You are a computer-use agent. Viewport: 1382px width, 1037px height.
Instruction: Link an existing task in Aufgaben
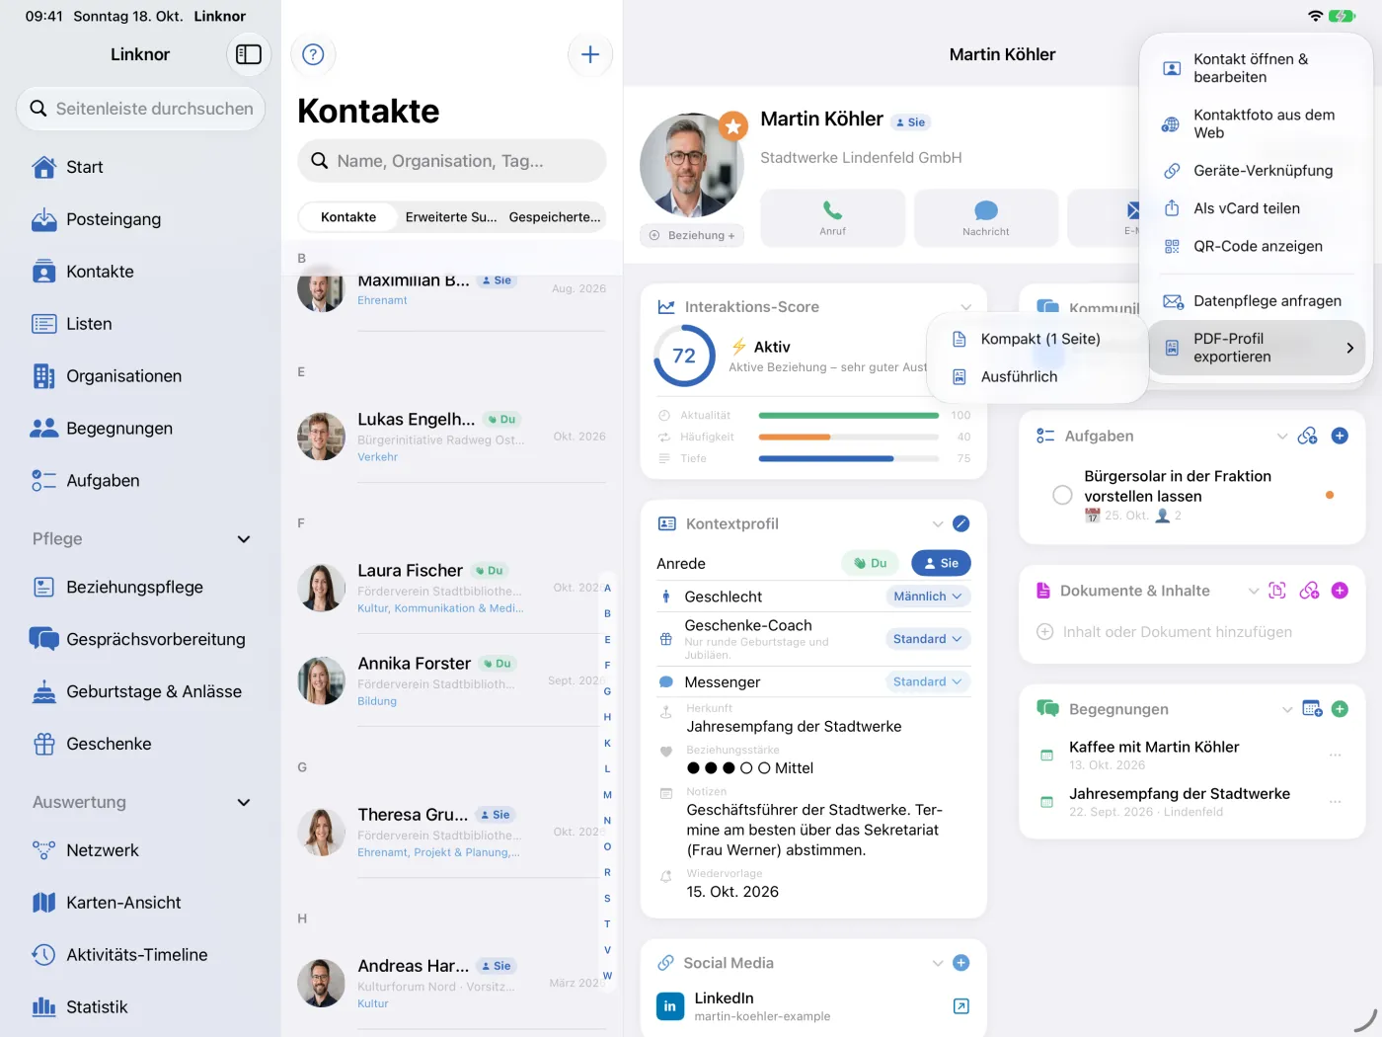[1308, 436]
